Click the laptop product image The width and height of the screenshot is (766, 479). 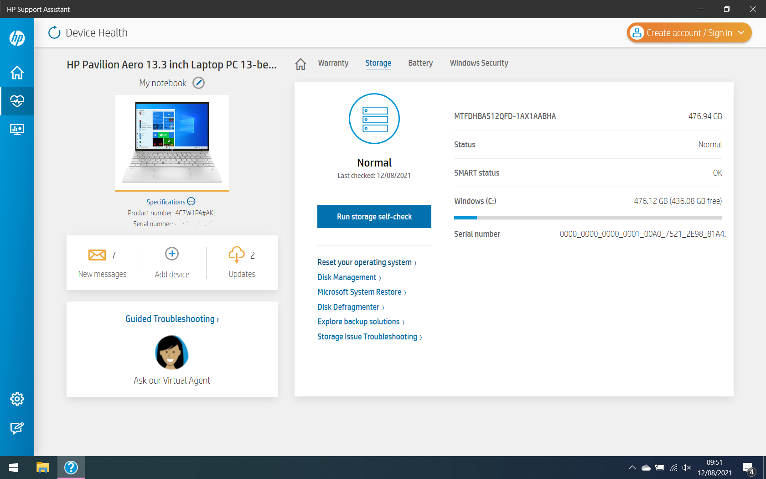click(172, 142)
